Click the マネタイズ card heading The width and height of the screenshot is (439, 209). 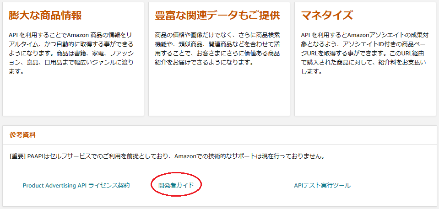pyautogui.click(x=327, y=16)
